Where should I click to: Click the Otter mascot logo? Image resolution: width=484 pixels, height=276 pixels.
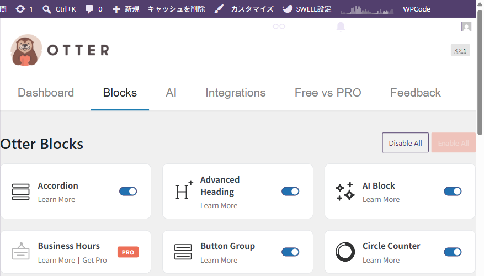(x=26, y=50)
